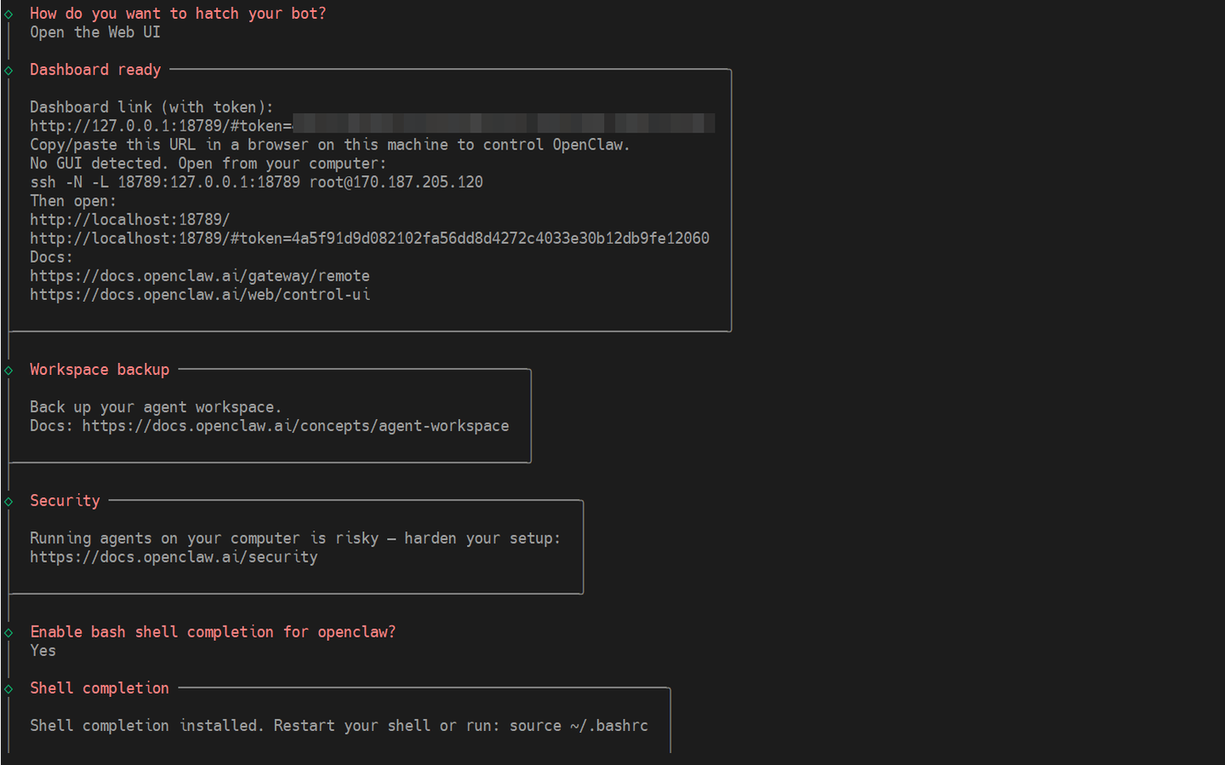Click the diamond marker beside Shell completion
The image size is (1225, 765).
(9, 688)
